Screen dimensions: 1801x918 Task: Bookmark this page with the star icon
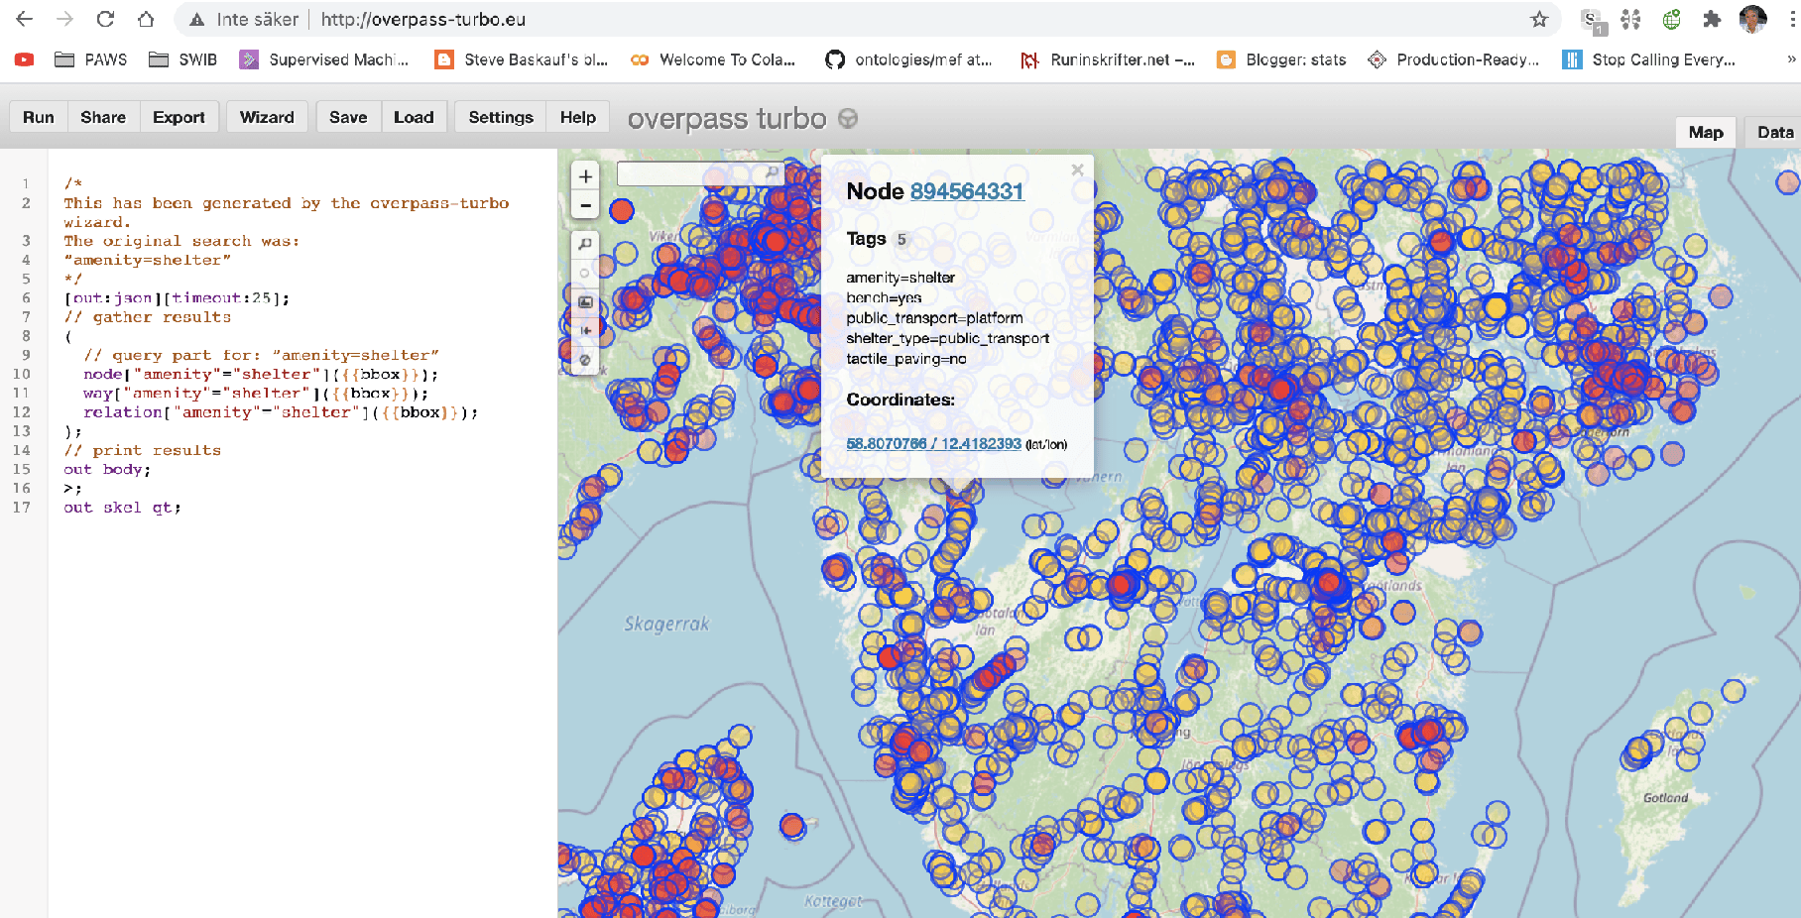(x=1539, y=20)
